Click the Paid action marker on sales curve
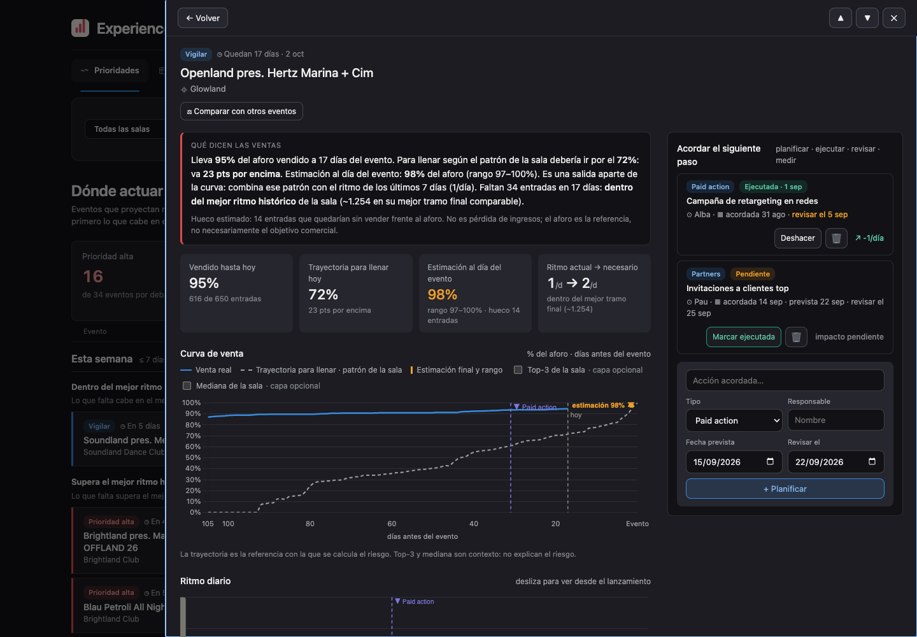917x637 pixels. click(535, 407)
